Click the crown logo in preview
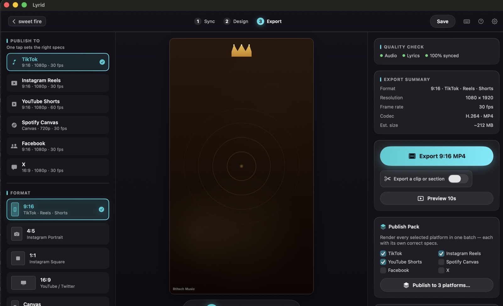Screen dimensions: 503x306 (241, 50)
